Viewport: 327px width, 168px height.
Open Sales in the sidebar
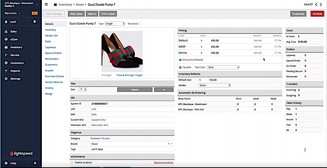13,31
